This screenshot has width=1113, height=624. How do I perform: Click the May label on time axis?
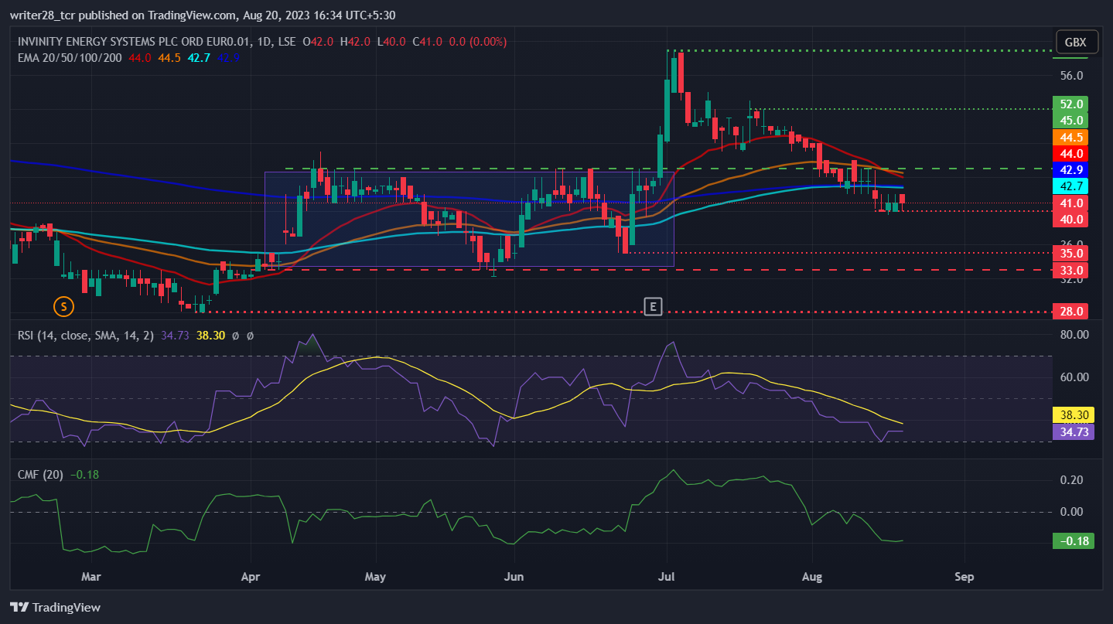click(x=375, y=577)
